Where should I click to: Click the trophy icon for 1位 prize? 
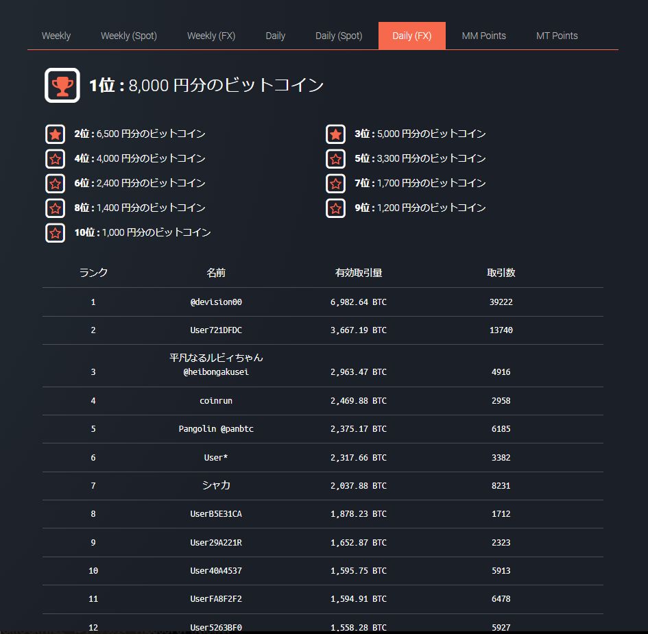(x=62, y=86)
